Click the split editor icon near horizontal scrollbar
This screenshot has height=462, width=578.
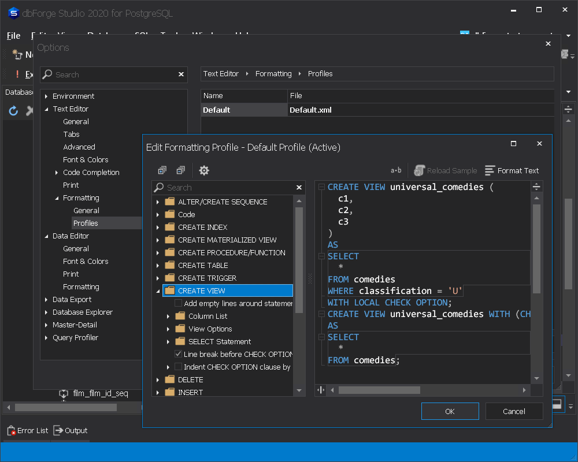pyautogui.click(x=321, y=390)
